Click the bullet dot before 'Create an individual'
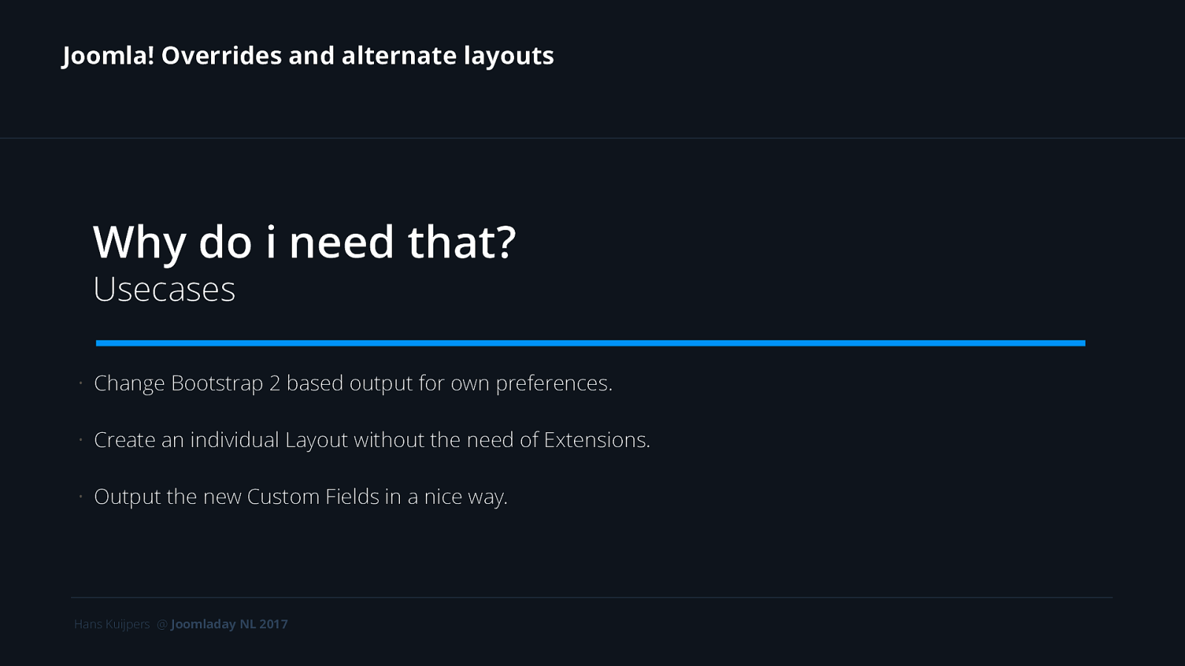1185x666 pixels. tap(81, 440)
